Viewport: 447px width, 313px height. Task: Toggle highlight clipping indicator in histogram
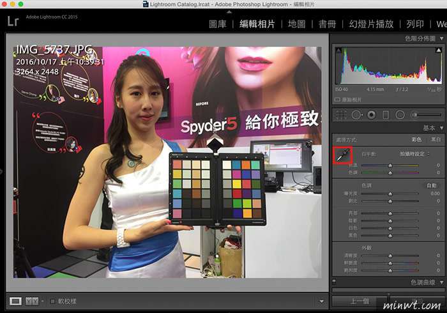439,50
